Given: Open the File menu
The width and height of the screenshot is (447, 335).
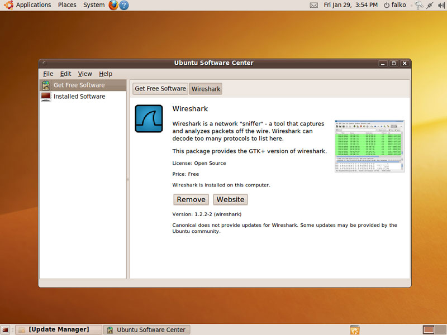Looking at the screenshot, I should click(x=48, y=74).
